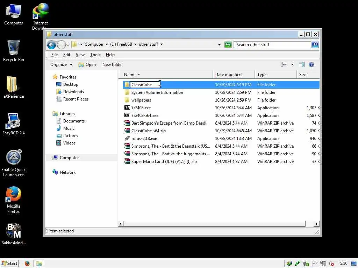Image resolution: width=358 pixels, height=268 pixels.
Task: Expand the Computer breadcrumb dropdown arrow
Action: [x=107, y=44]
